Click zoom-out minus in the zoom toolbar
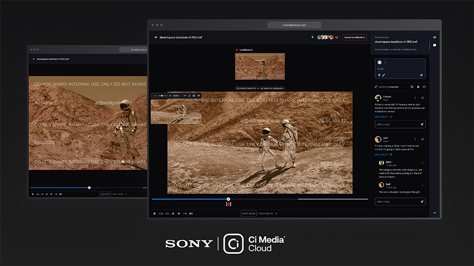The width and height of the screenshot is (474, 266). coord(155,95)
